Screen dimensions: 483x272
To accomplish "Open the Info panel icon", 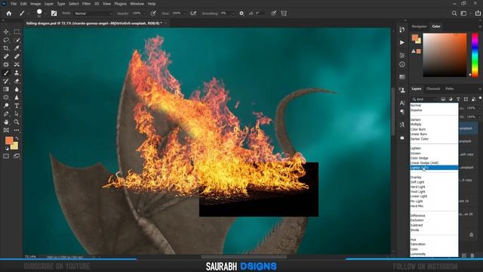I will [402, 64].
